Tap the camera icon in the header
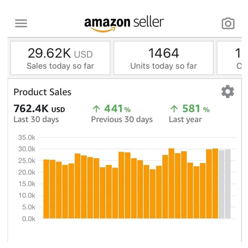 [228, 23]
